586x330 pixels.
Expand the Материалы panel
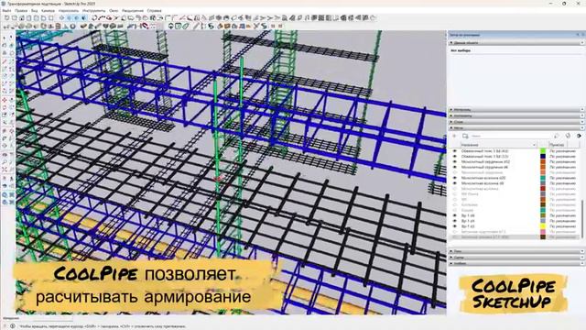(x=516, y=110)
